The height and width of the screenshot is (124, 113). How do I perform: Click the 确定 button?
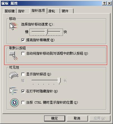pyautogui.click(x=55, y=118)
